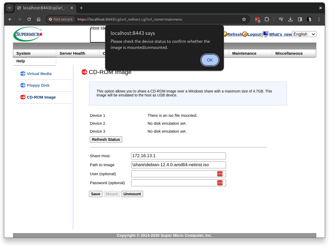
Task: Open the Server Health menu
Action: (72, 53)
